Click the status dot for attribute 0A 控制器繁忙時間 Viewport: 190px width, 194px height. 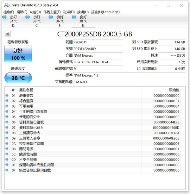[x=7, y=143]
